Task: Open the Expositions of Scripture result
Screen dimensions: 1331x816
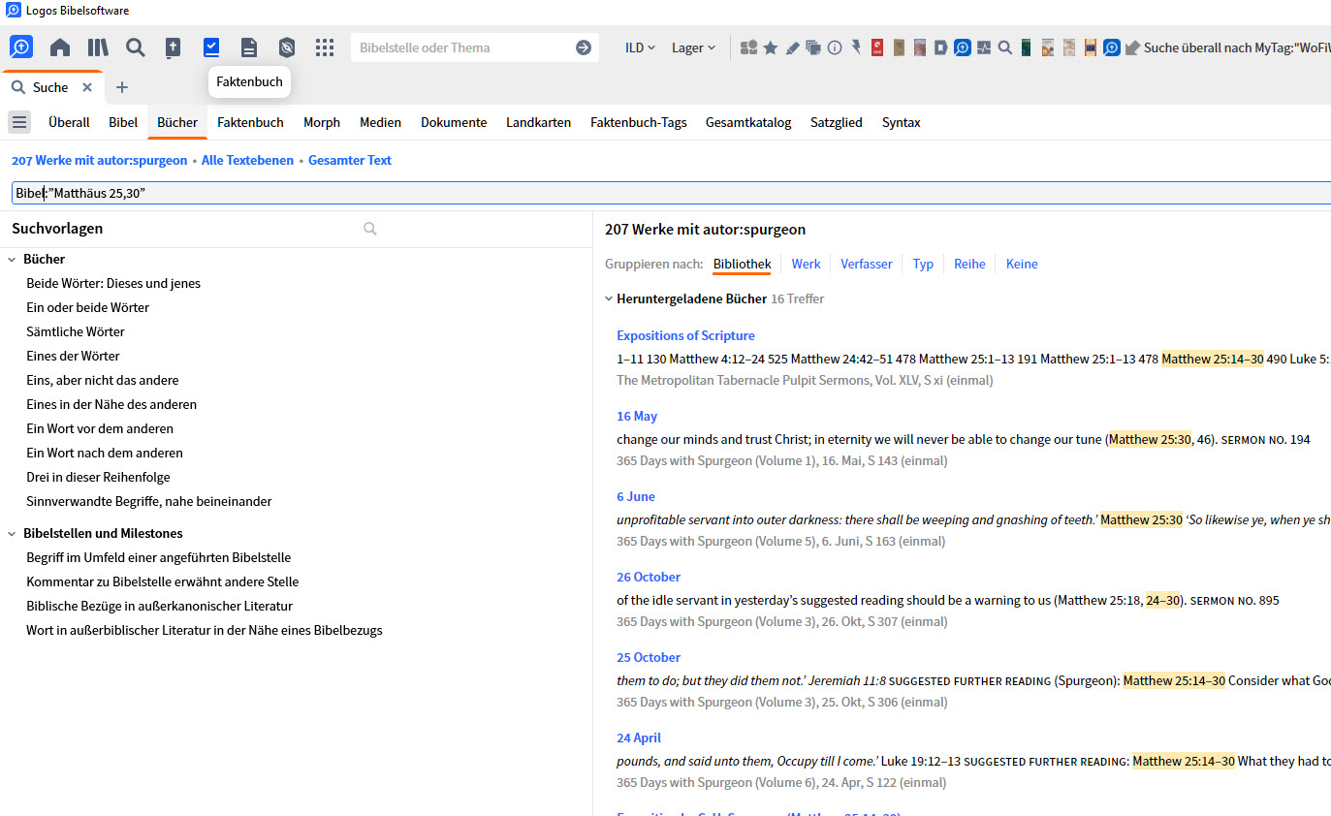Action: point(685,335)
